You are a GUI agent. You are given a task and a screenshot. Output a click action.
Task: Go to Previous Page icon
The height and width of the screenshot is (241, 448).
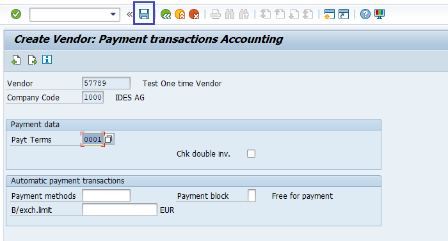280,14
